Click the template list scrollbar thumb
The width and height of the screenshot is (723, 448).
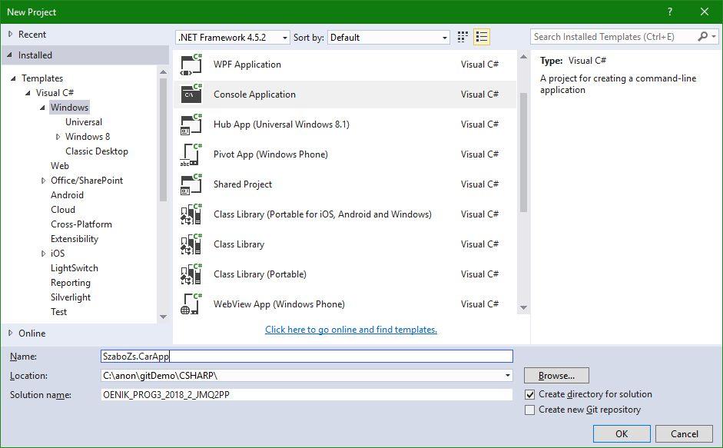pyautogui.click(x=523, y=152)
